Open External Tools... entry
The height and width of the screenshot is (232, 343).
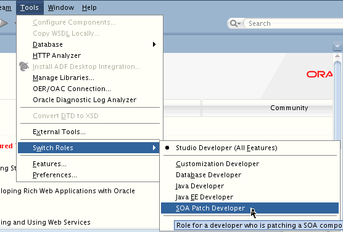point(89,132)
